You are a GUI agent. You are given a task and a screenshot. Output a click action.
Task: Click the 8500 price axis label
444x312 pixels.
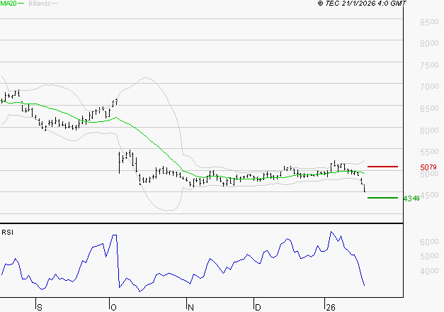click(430, 23)
